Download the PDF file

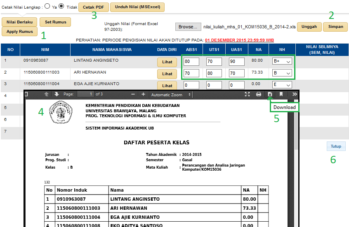click(270, 94)
